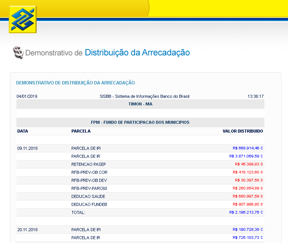Click the 'PARCELA' column header
The image size is (288, 243).
click(81, 131)
